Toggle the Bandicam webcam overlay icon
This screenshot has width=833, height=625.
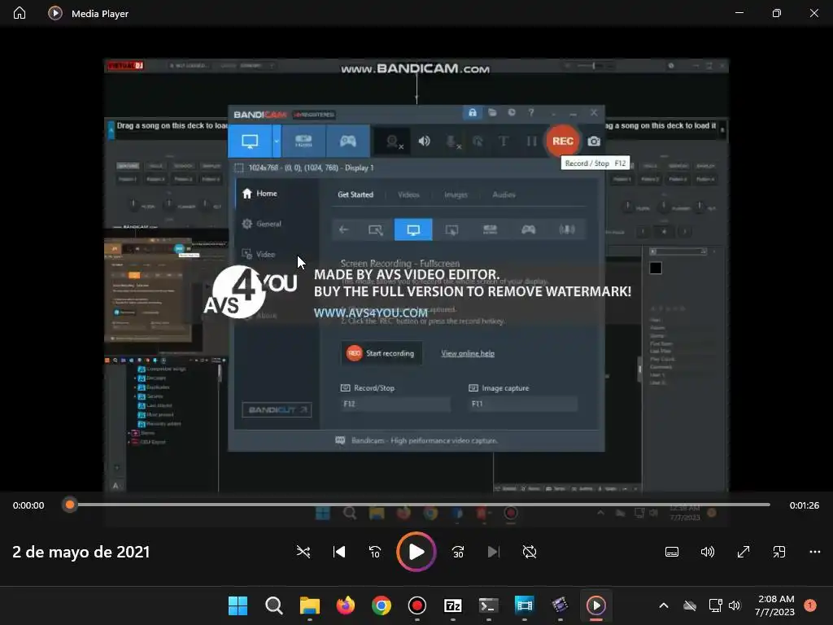coord(393,142)
